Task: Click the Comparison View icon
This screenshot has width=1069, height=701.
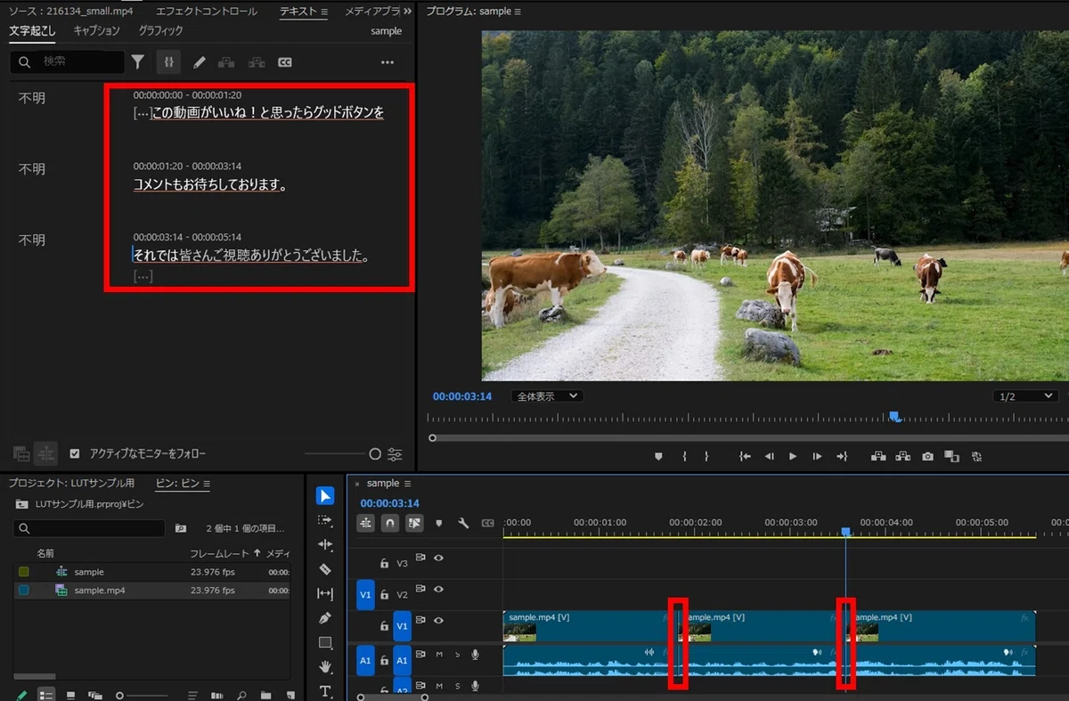Action: pos(952,456)
